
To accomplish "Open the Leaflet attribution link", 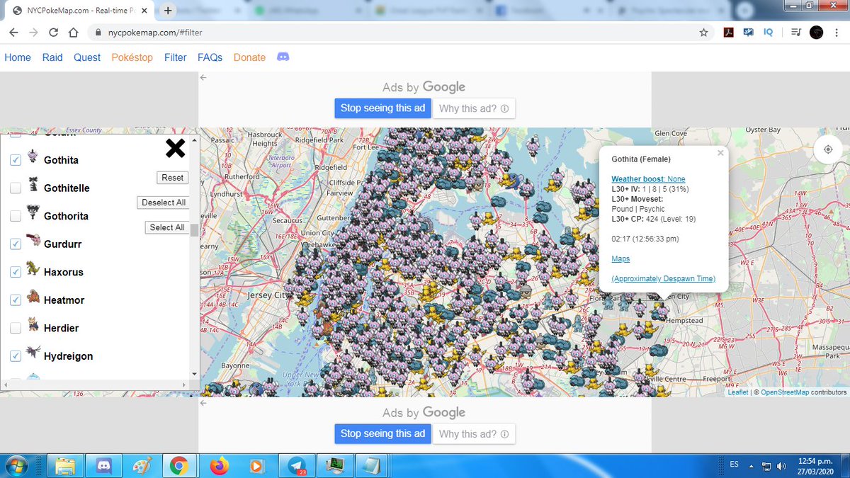I will click(x=737, y=392).
